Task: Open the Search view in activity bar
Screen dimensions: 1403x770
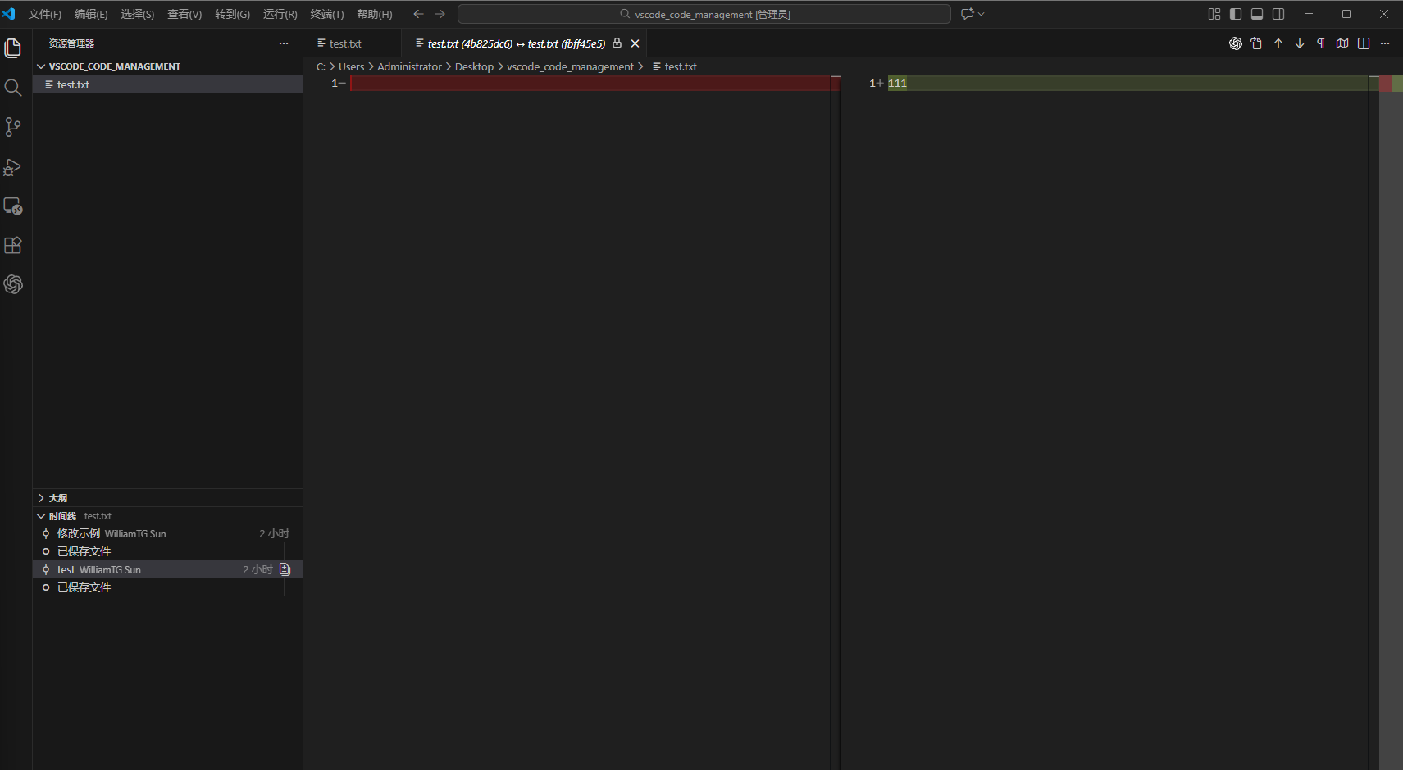Action: [x=13, y=88]
